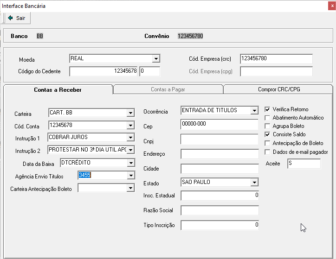The width and height of the screenshot is (336, 259).
Task: Click the selected 3455 agency text
Action: 84,175
